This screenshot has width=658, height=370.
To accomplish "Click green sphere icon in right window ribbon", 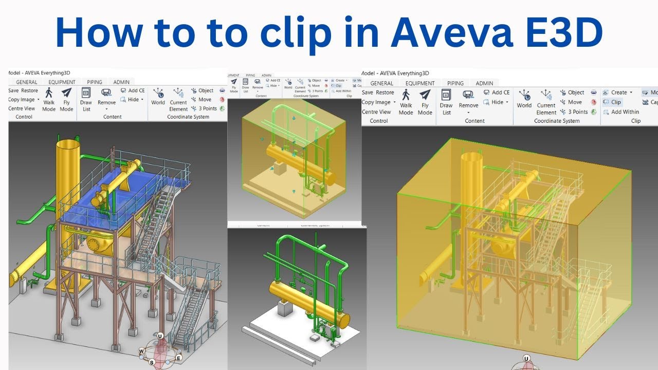I will pos(594,112).
